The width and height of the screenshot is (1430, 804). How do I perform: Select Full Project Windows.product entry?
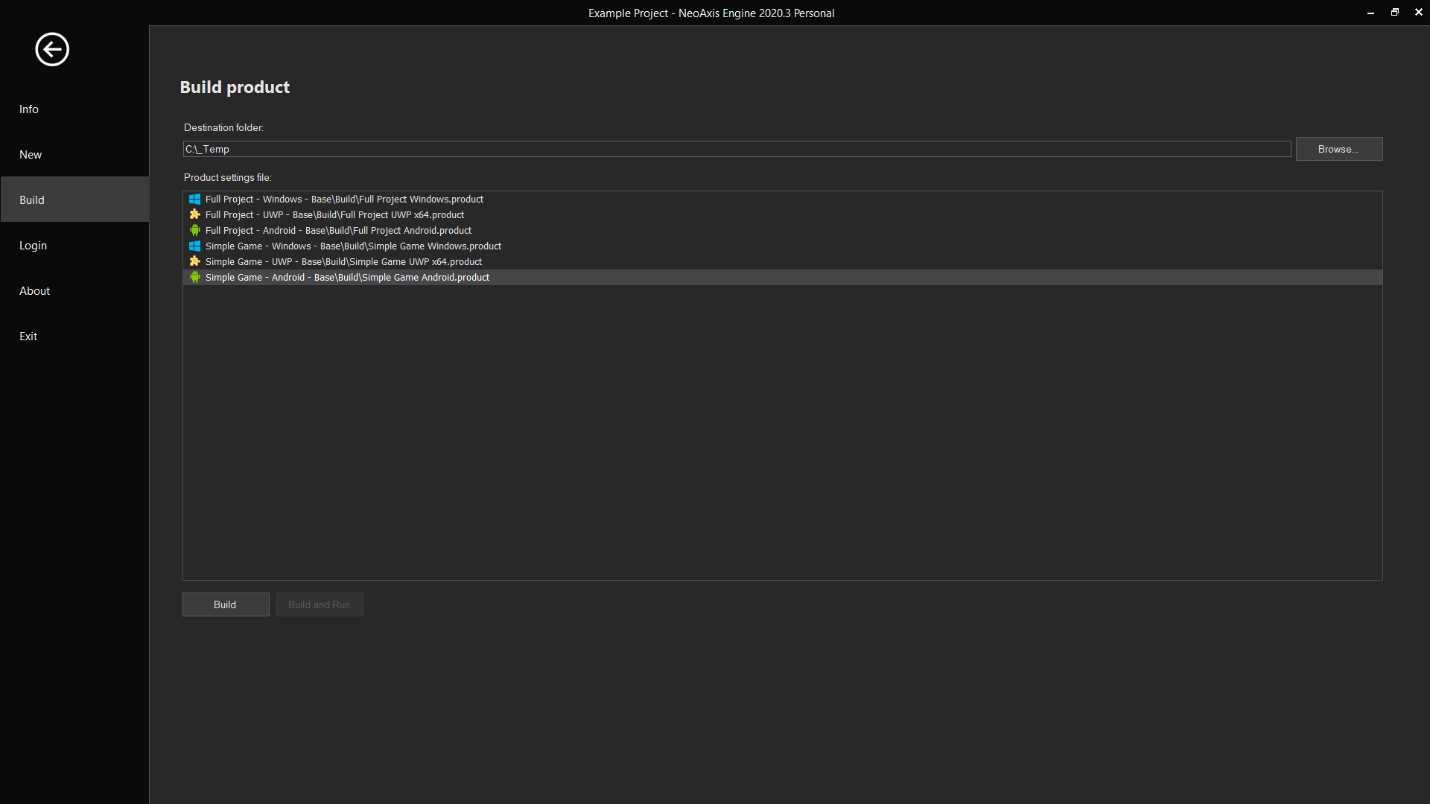pos(344,200)
